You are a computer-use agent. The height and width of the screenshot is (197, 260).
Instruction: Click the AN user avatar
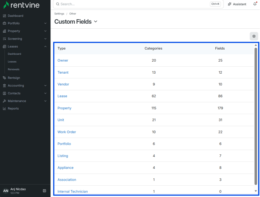pos(6,191)
